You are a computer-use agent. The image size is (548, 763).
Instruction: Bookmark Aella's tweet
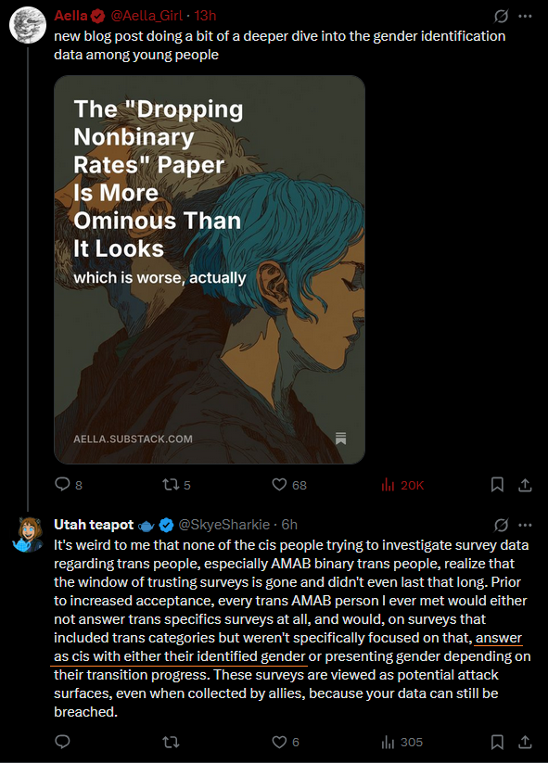[x=497, y=484]
